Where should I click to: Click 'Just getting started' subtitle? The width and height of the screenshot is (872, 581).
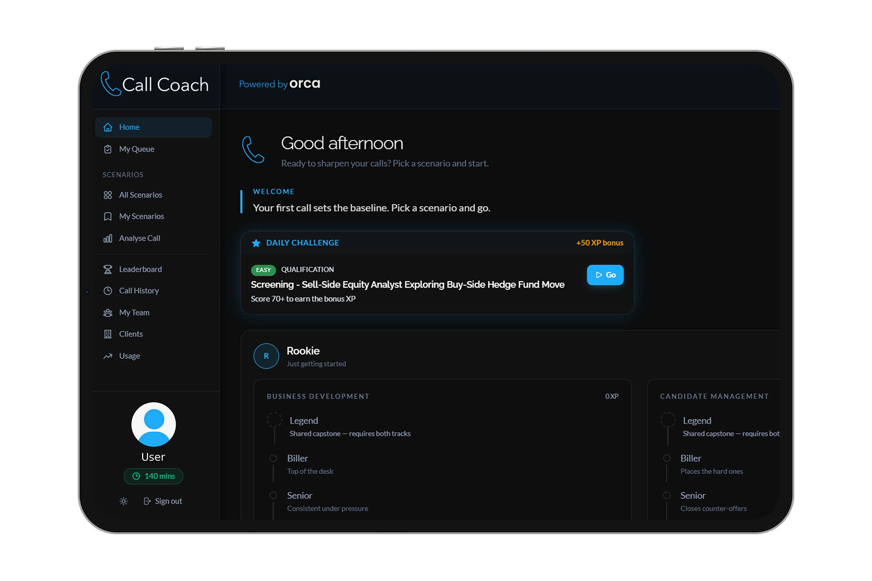[316, 364]
